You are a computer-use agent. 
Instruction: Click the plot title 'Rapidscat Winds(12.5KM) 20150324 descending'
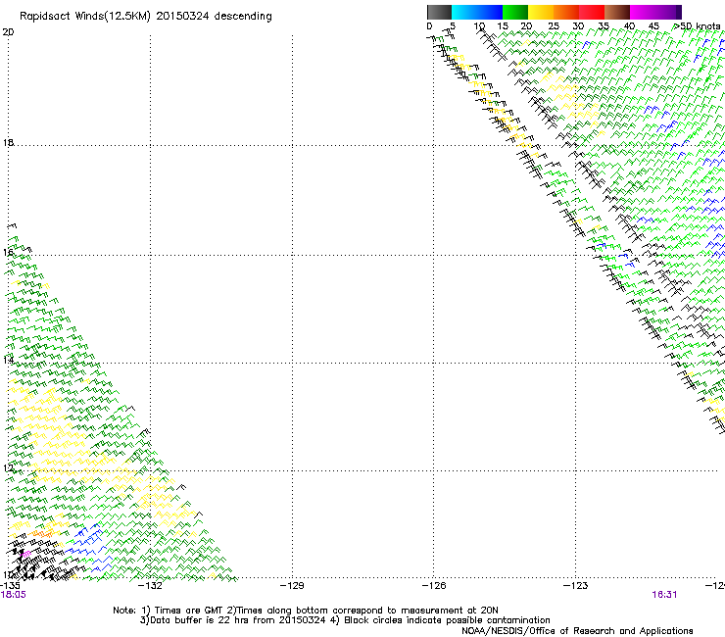coord(146,17)
